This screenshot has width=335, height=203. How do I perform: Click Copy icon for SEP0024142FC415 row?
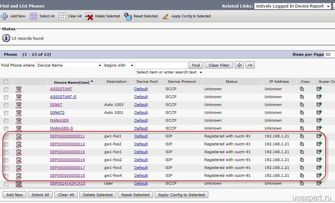(x=302, y=183)
